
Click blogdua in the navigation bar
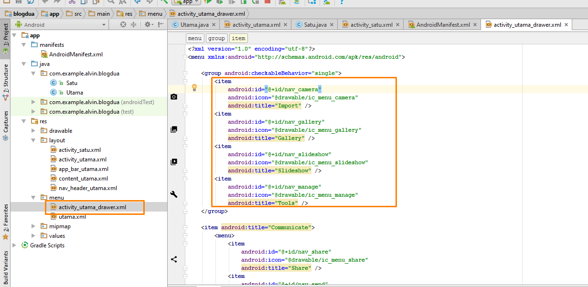coord(19,14)
